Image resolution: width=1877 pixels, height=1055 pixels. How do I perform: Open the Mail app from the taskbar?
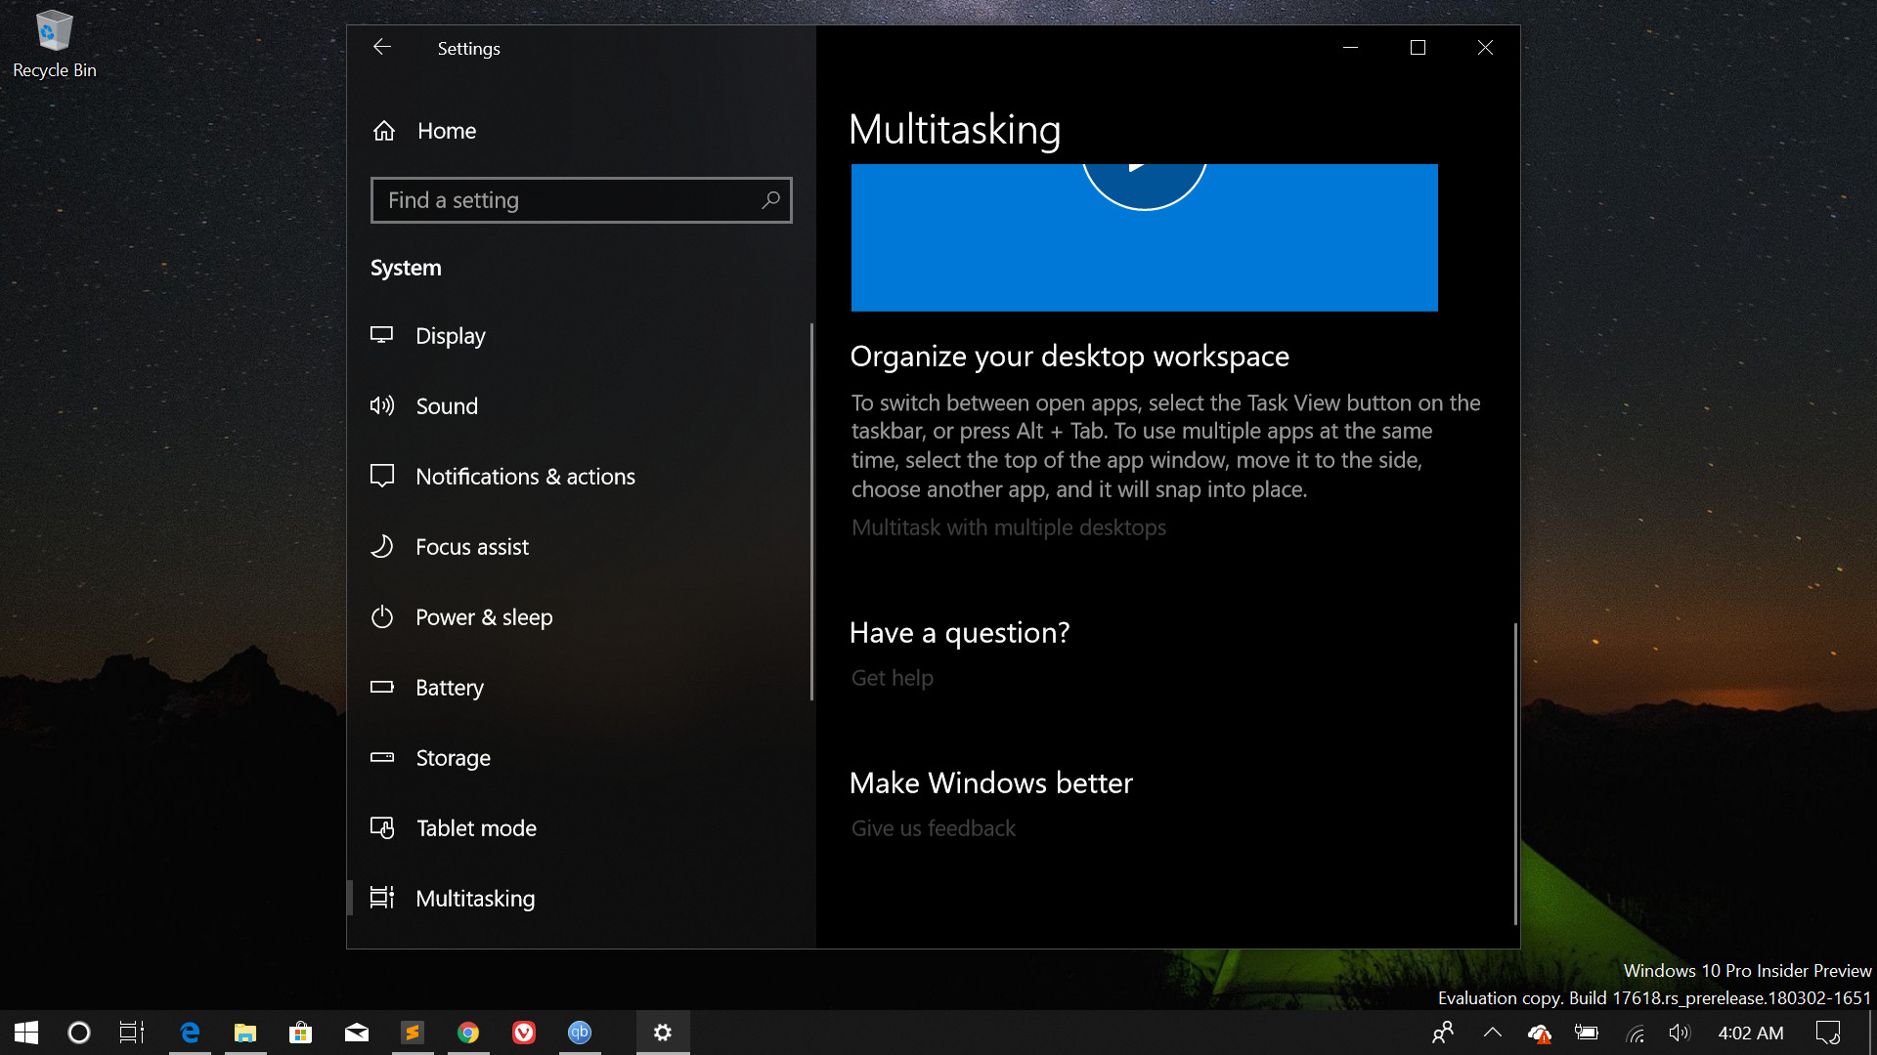click(357, 1033)
